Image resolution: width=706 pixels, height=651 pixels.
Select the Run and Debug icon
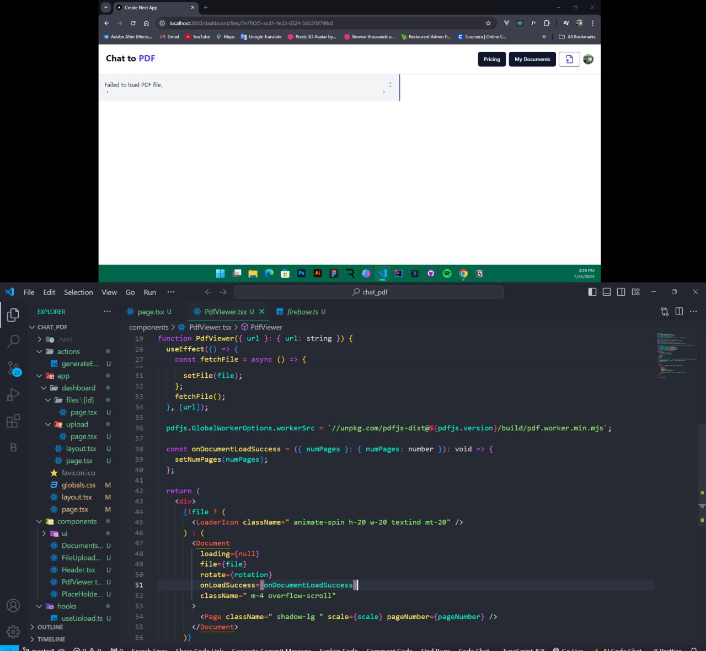13,394
